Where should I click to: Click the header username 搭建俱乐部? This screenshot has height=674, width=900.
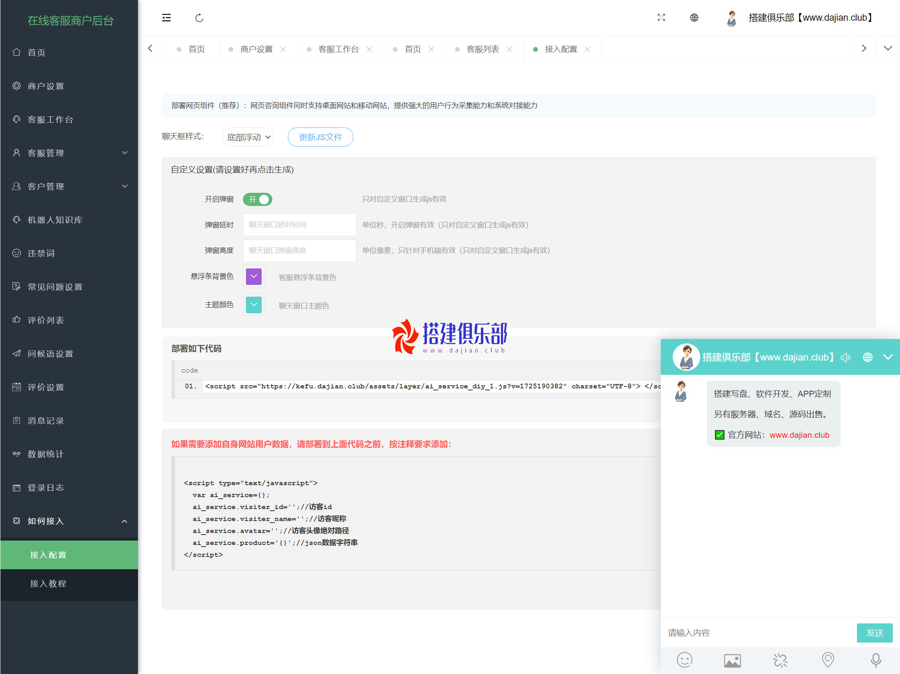811,18
